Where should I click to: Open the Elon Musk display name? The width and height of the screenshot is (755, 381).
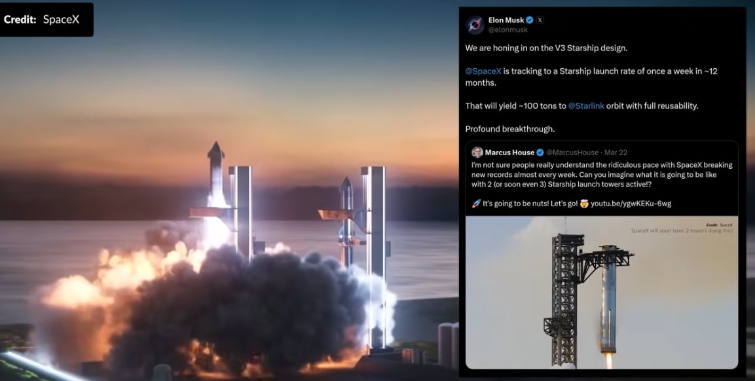pos(506,20)
